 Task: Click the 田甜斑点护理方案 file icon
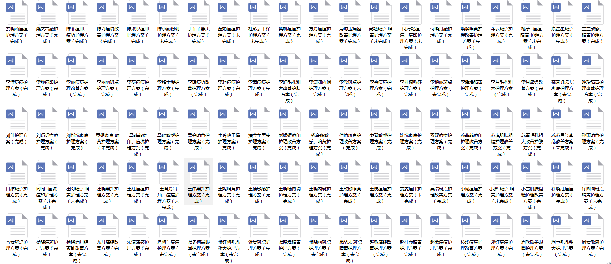point(16,172)
